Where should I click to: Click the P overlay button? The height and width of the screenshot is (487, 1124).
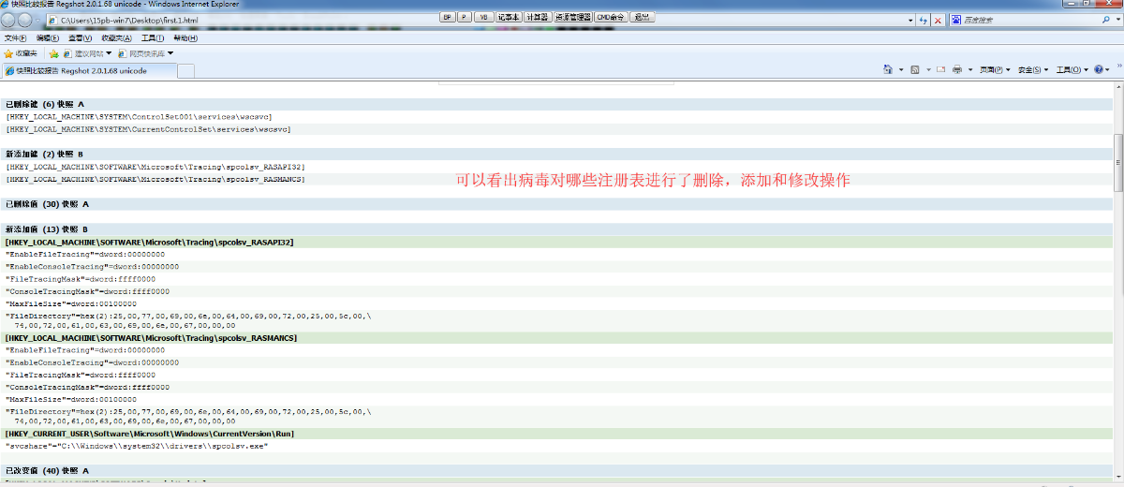465,17
